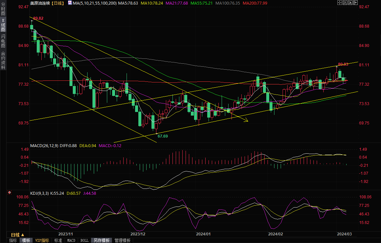The height and width of the screenshot is (243, 381).
Task: Toggle the BOLL template
Action: [x=84, y=240]
